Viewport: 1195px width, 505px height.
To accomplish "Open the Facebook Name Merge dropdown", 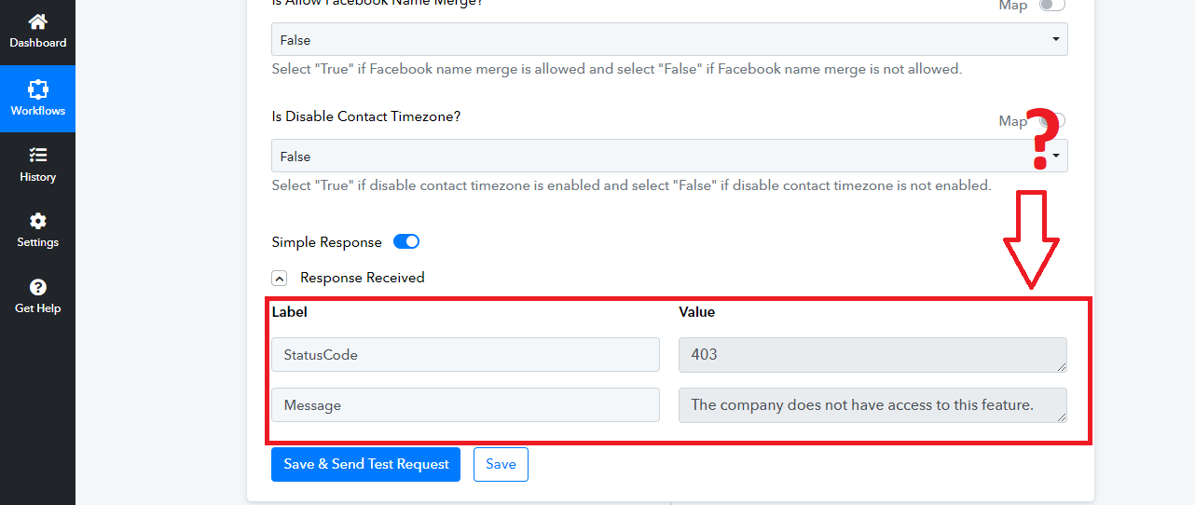I will (669, 40).
